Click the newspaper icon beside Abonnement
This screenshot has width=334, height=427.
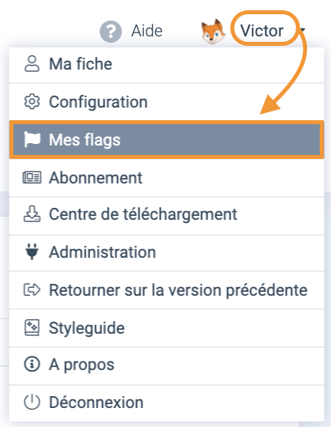coord(32,178)
